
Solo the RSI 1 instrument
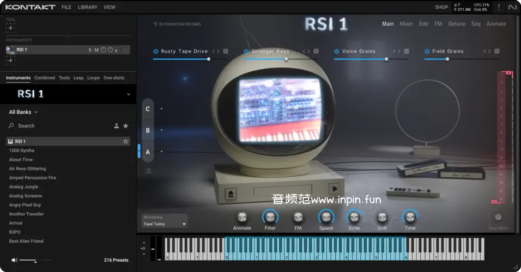[90, 50]
